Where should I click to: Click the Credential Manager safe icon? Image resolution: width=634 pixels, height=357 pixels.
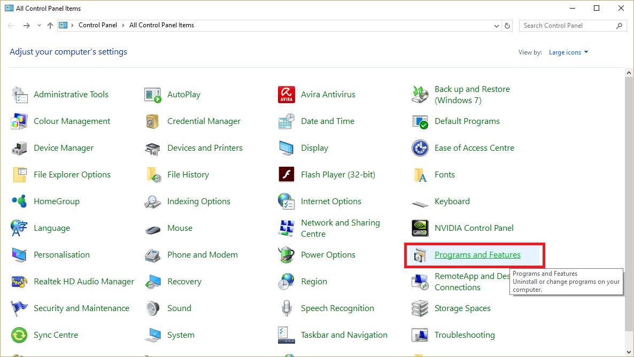pos(153,121)
